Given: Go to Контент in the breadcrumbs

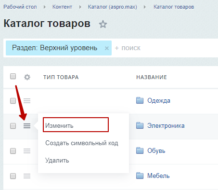Looking at the screenshot, I should (x=62, y=7).
